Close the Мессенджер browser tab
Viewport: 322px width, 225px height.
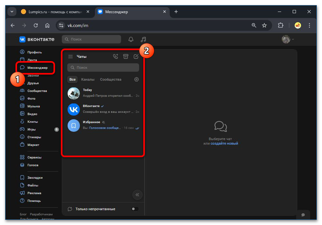(165, 12)
